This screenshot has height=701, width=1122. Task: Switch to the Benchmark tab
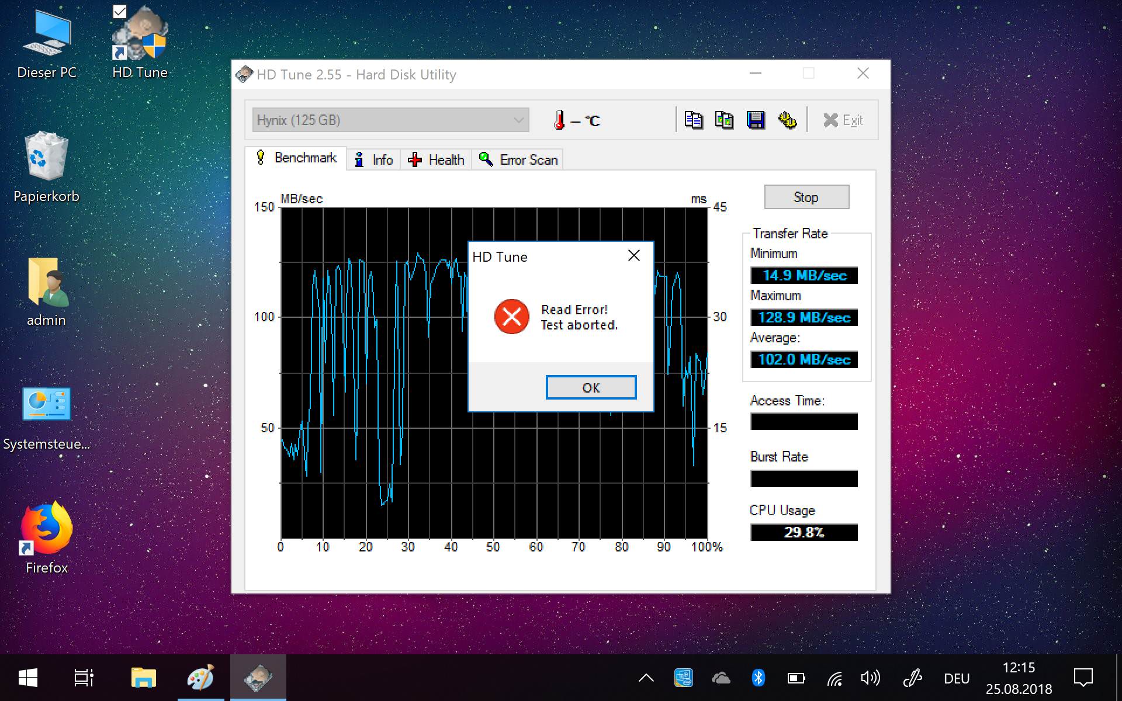coord(296,158)
